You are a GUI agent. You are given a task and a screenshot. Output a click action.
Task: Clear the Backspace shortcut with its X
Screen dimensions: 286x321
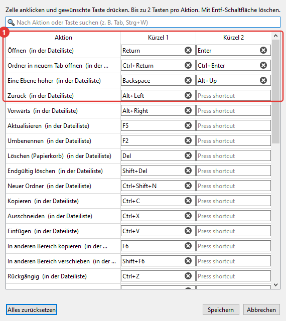click(x=188, y=80)
